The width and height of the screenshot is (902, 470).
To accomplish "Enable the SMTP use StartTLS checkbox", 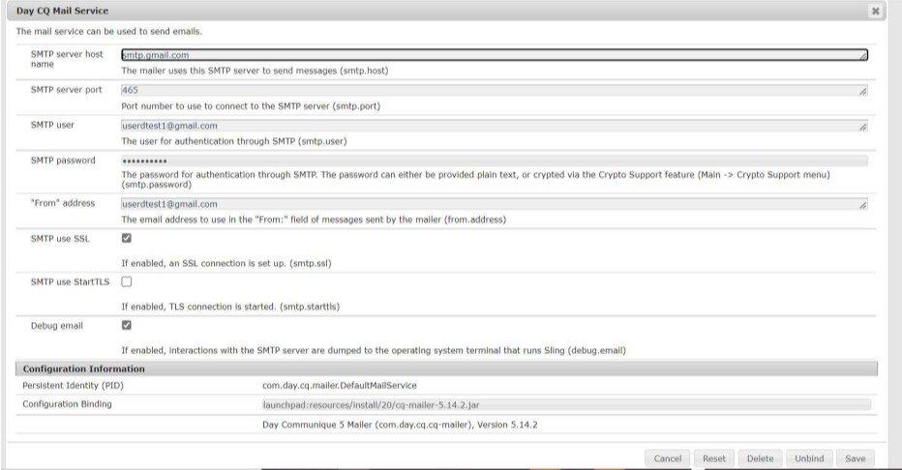I will point(127,281).
